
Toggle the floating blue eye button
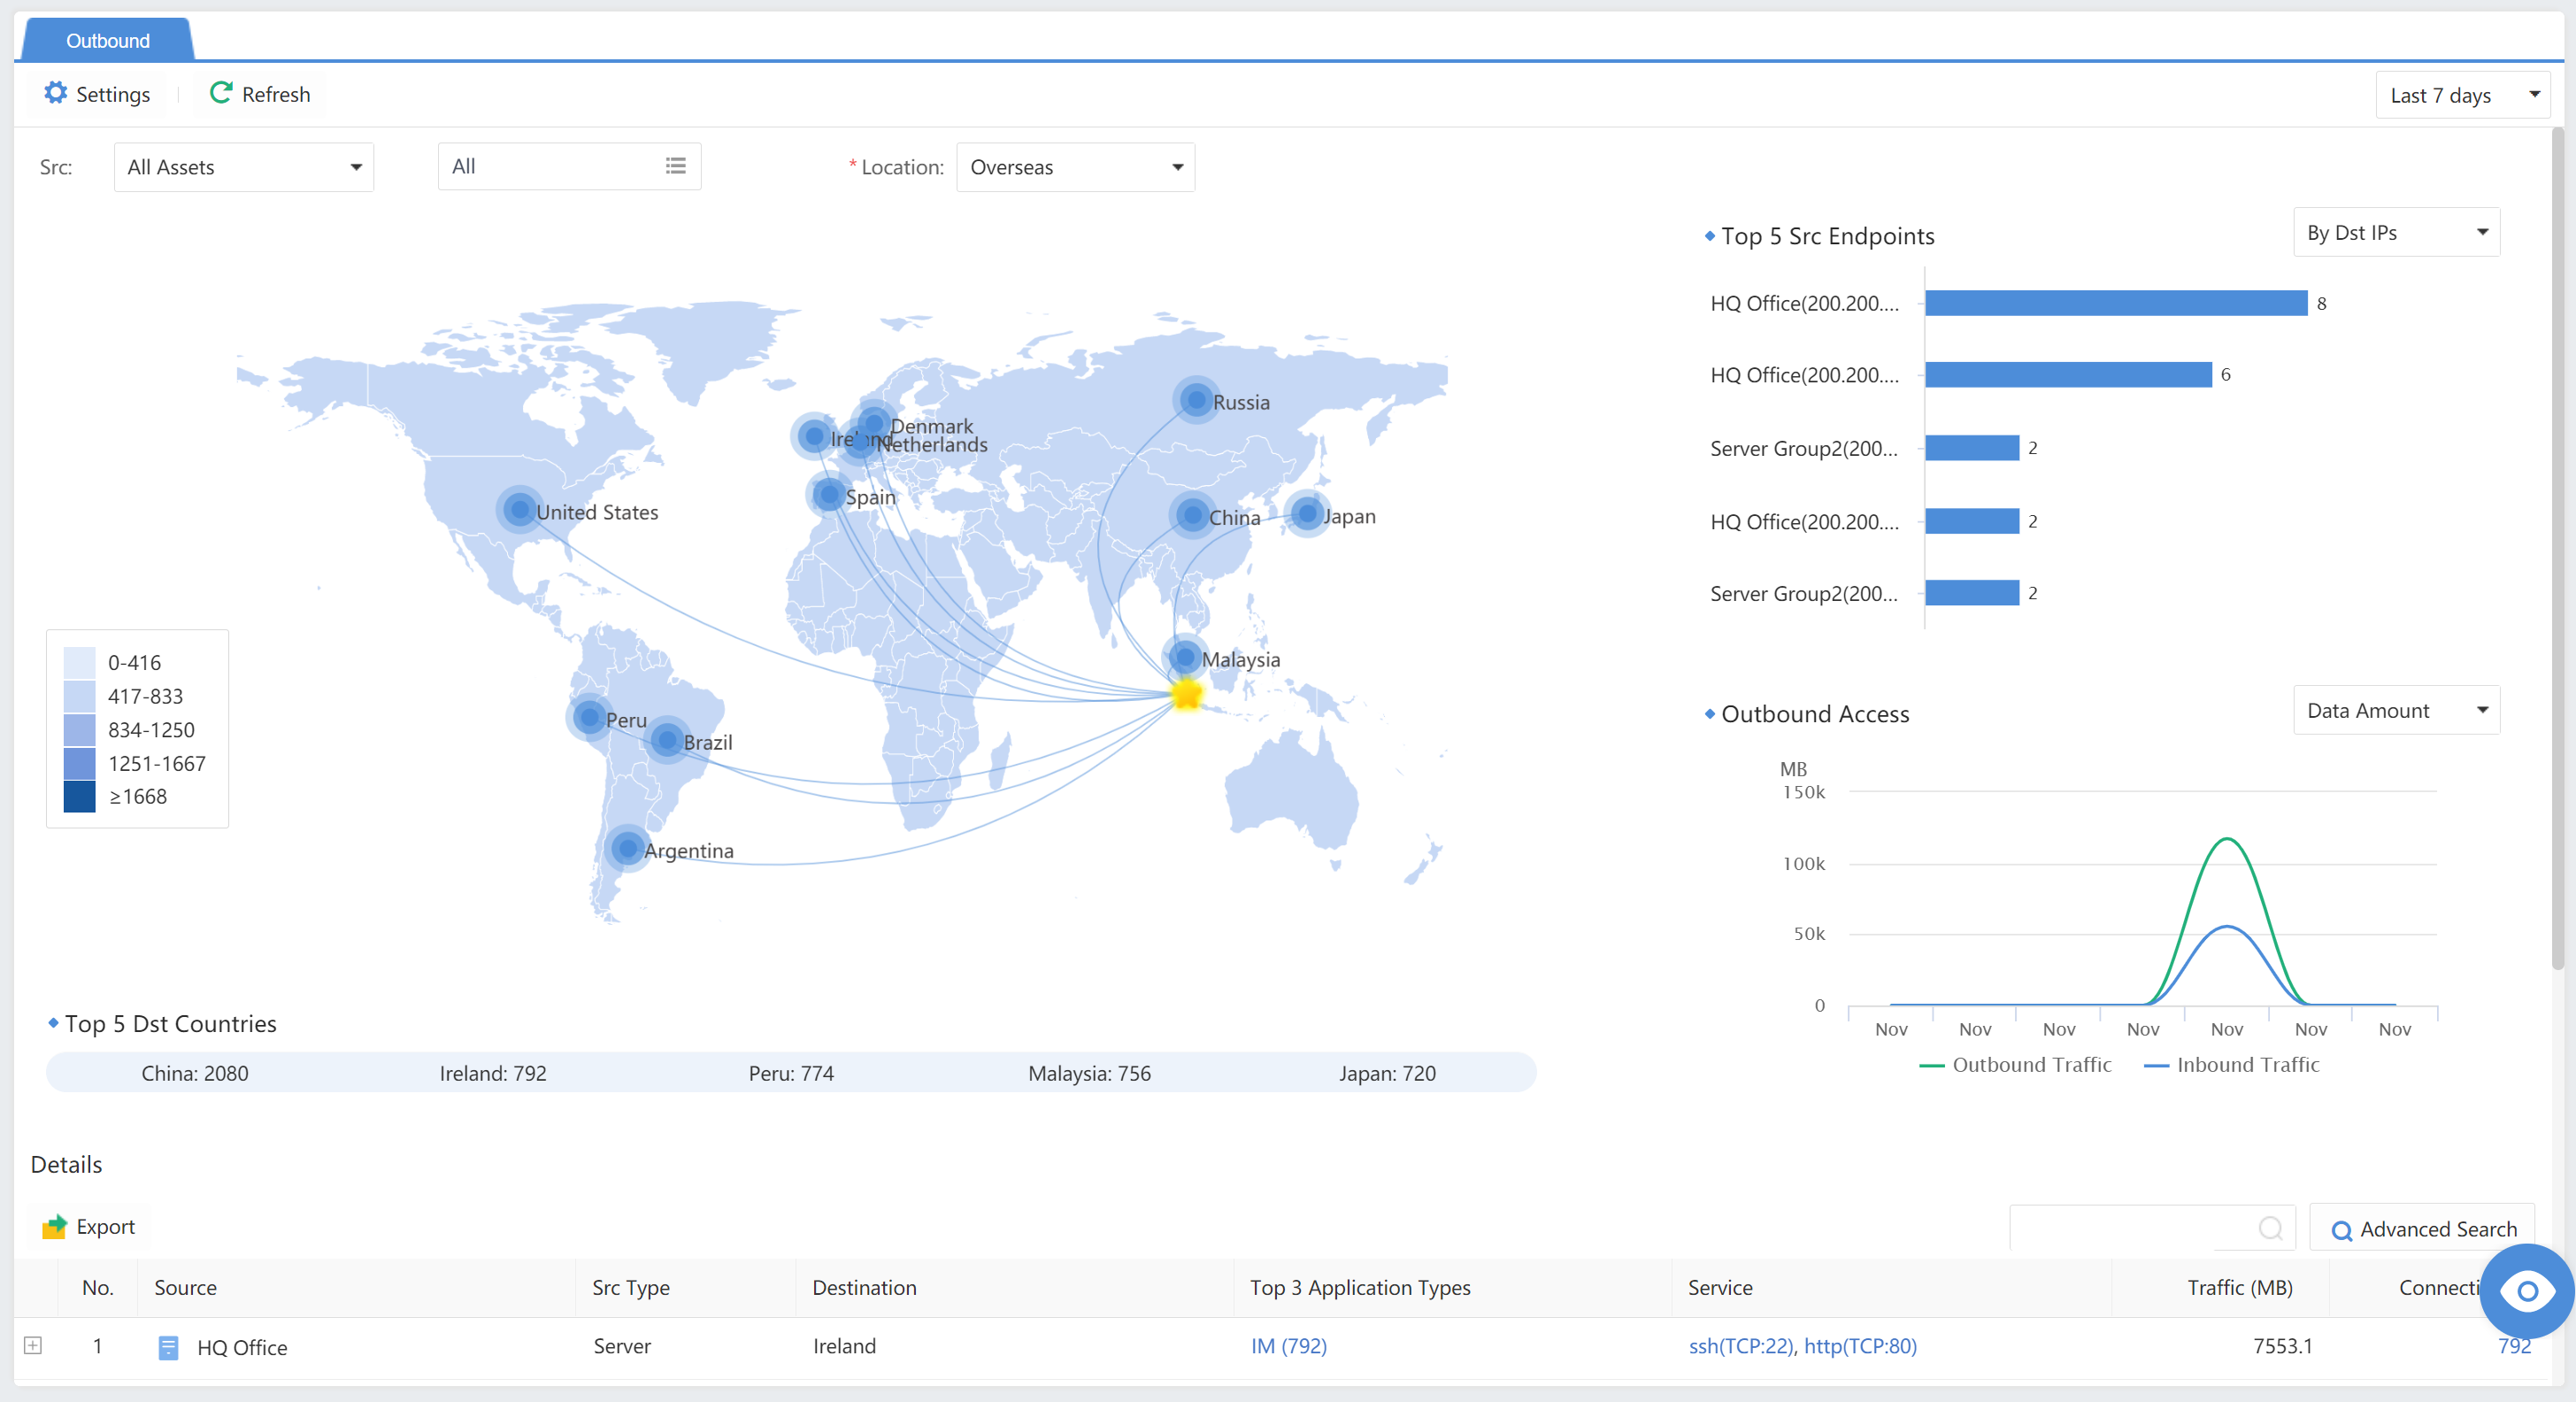[2527, 1291]
